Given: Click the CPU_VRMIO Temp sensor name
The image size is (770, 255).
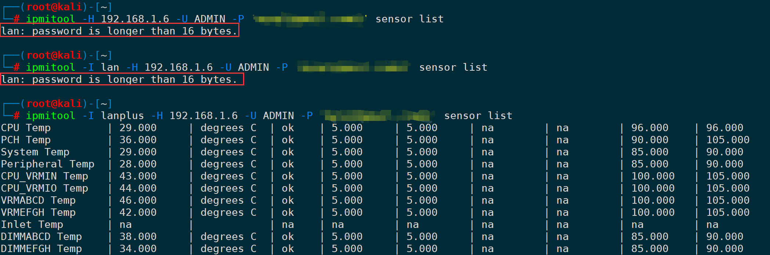Looking at the screenshot, I should [44, 188].
